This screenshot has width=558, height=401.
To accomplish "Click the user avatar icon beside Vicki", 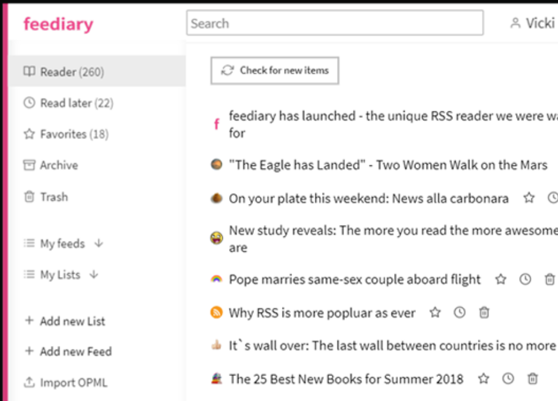I will tap(515, 23).
